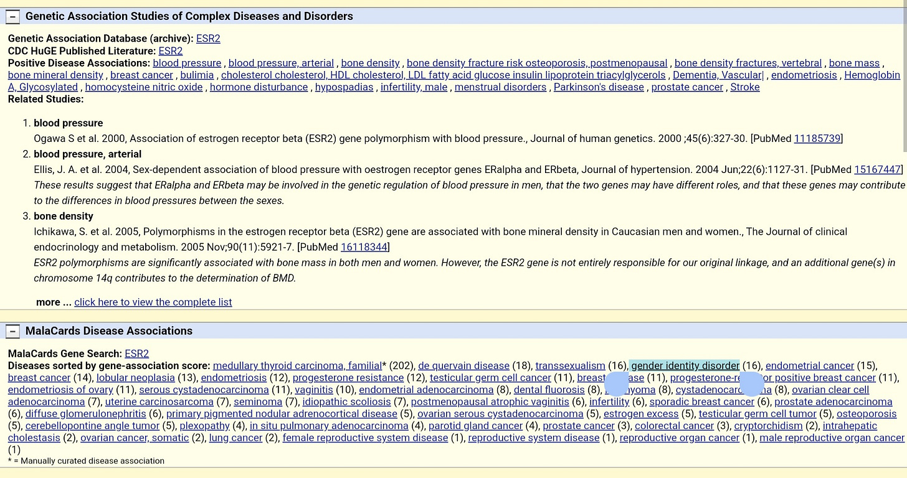Open the 'sporadic breast cancer' link
Screen dimensions: 907x478
[x=702, y=402]
